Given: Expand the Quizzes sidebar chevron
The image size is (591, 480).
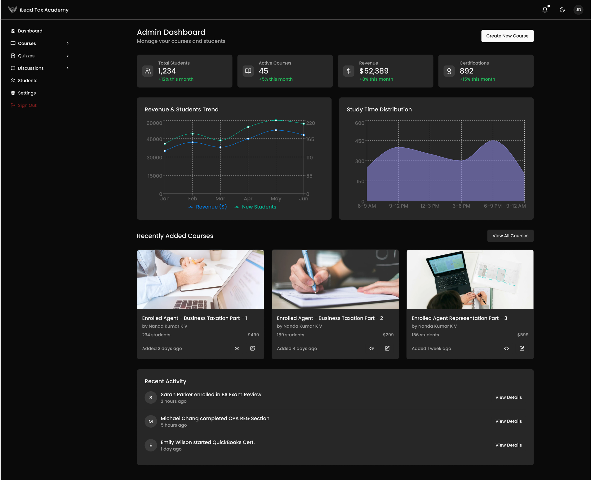Looking at the screenshot, I should [x=67, y=56].
